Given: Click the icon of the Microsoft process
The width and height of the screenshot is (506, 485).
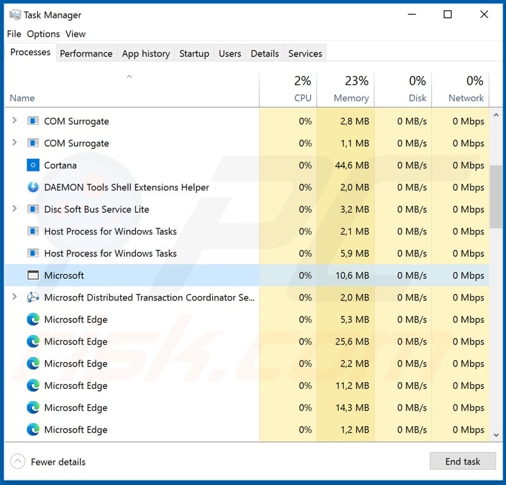Looking at the screenshot, I should click(x=33, y=275).
